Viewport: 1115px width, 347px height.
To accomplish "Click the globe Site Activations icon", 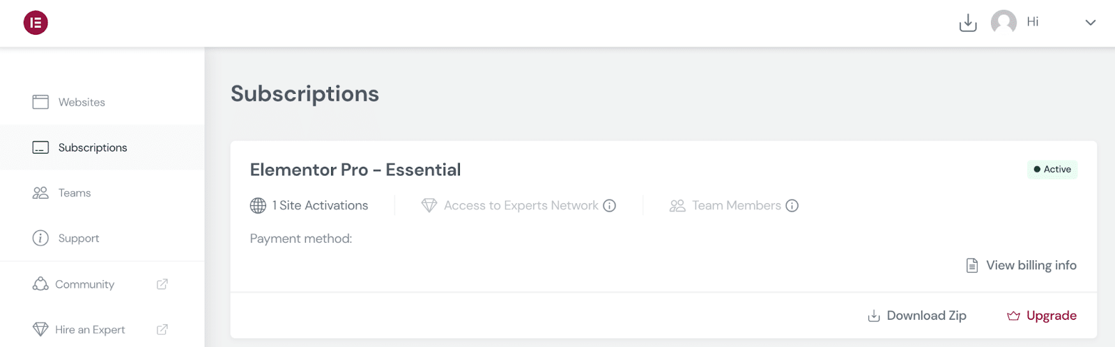I will pyautogui.click(x=258, y=206).
